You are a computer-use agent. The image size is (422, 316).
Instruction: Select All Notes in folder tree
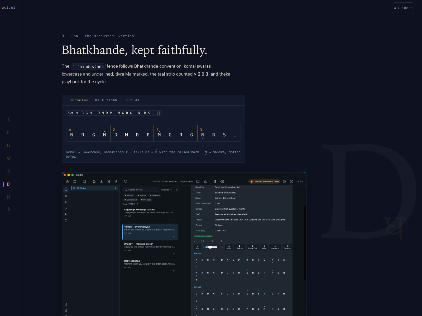click(95, 188)
